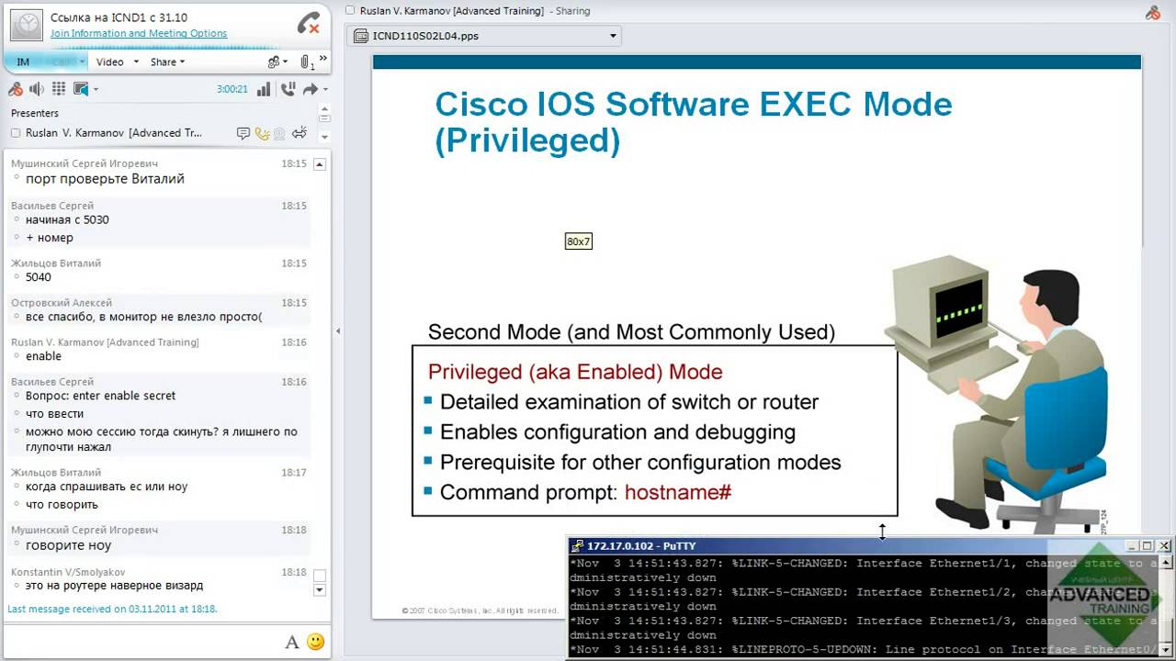Image resolution: width=1176 pixels, height=661 pixels.
Task: Open the attachments paperclip icon
Action: [x=307, y=62]
